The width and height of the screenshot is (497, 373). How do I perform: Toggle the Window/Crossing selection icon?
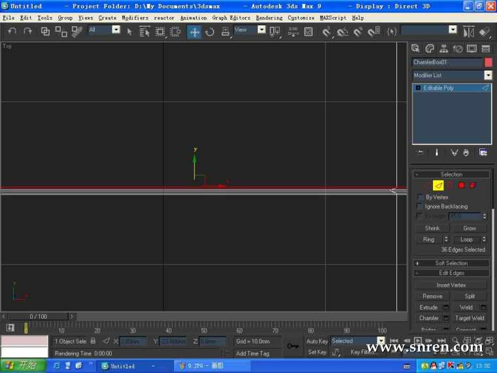click(175, 31)
